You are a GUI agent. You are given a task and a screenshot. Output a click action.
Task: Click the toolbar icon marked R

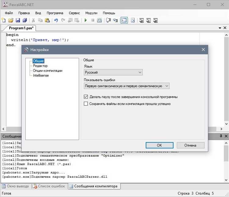(155, 20)
